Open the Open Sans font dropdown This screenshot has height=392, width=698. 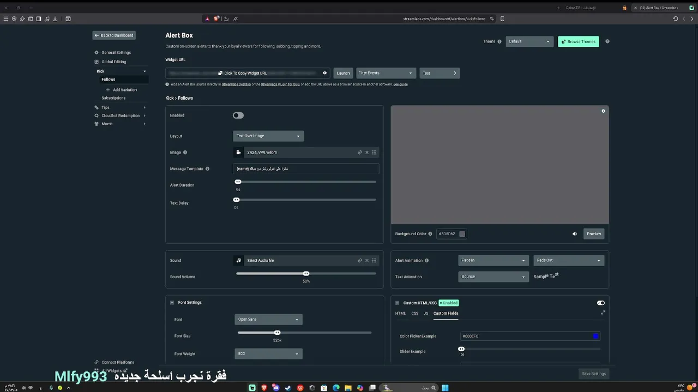pyautogui.click(x=268, y=320)
